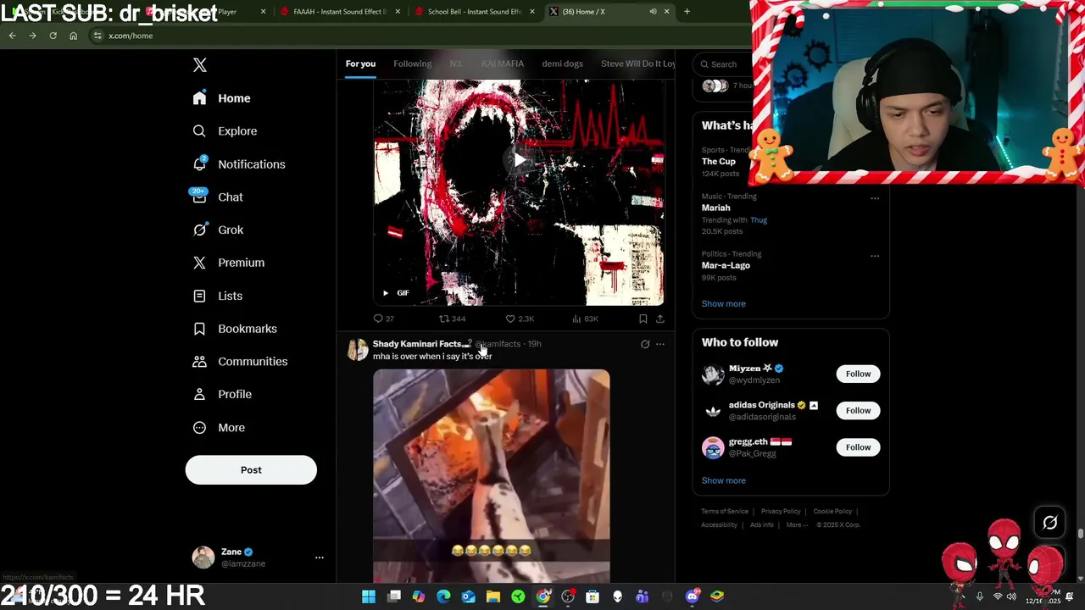This screenshot has height=610, width=1085.
Task: Switch to the For you tab
Action: pos(360,64)
